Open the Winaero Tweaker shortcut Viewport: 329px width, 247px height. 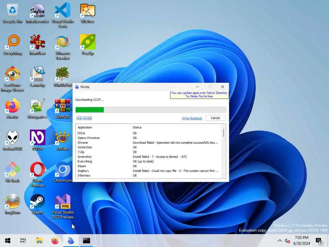[x=63, y=47]
